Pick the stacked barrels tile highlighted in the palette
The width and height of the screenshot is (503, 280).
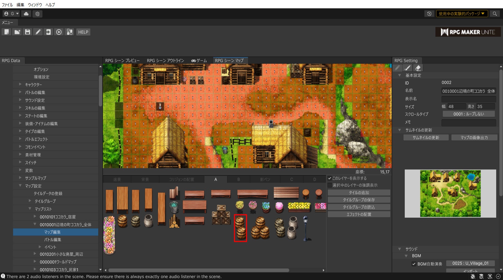(240, 228)
